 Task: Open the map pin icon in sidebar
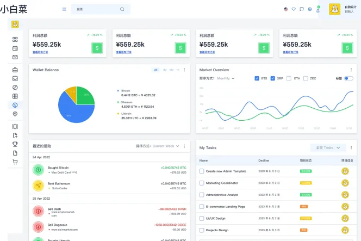(x=15, y=114)
